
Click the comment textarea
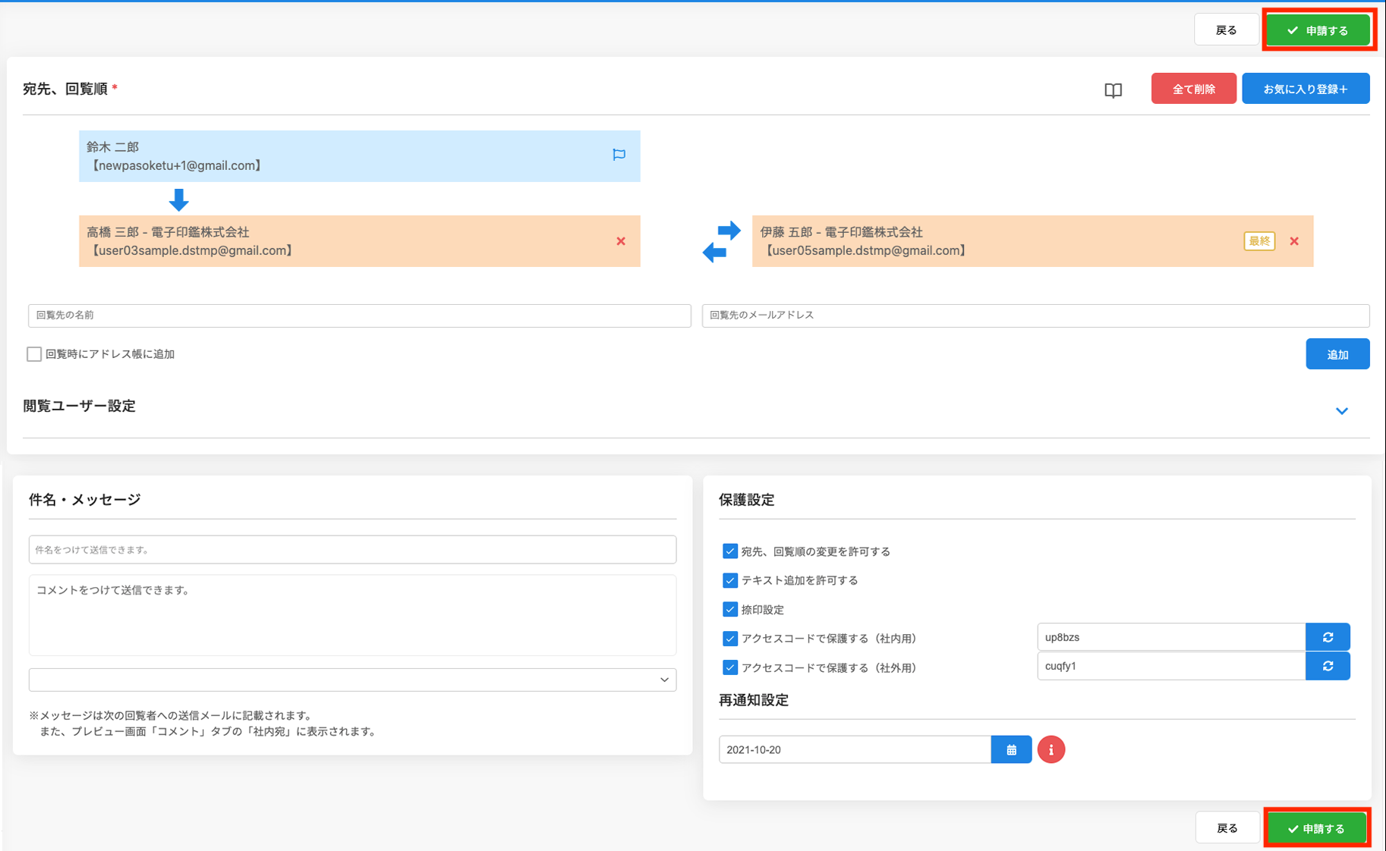pos(352,615)
